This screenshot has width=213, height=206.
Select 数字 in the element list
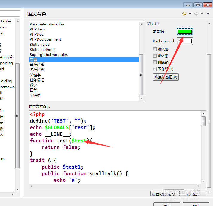point(84,85)
